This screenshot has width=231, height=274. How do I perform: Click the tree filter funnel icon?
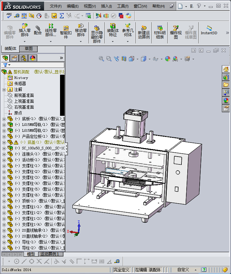point(6,65)
